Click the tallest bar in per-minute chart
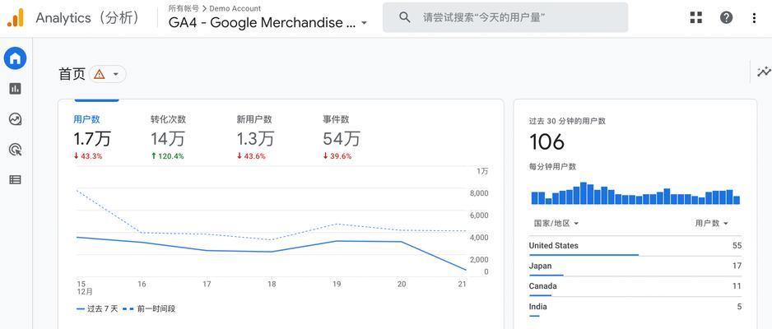 (x=584, y=193)
